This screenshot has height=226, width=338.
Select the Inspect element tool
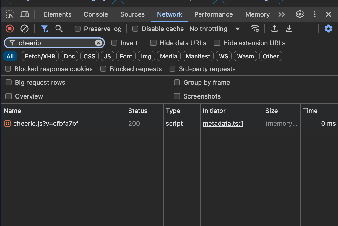coord(10,14)
